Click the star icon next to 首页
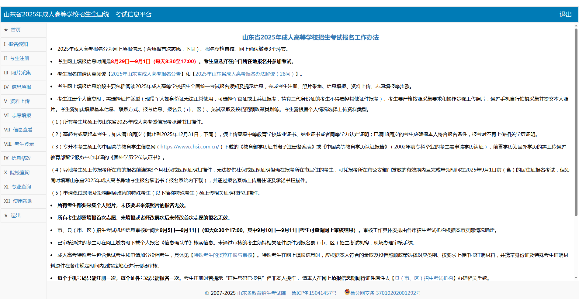This screenshot has height=299, width=579. (6, 30)
